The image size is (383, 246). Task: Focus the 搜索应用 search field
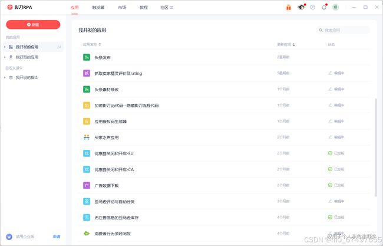click(343, 30)
